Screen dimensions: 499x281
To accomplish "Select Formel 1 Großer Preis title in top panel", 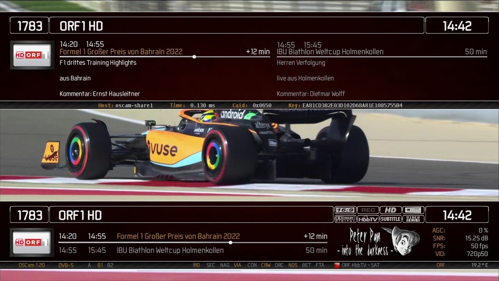I will point(121,52).
